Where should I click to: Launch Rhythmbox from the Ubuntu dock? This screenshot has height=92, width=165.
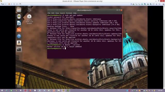coord(19,16)
